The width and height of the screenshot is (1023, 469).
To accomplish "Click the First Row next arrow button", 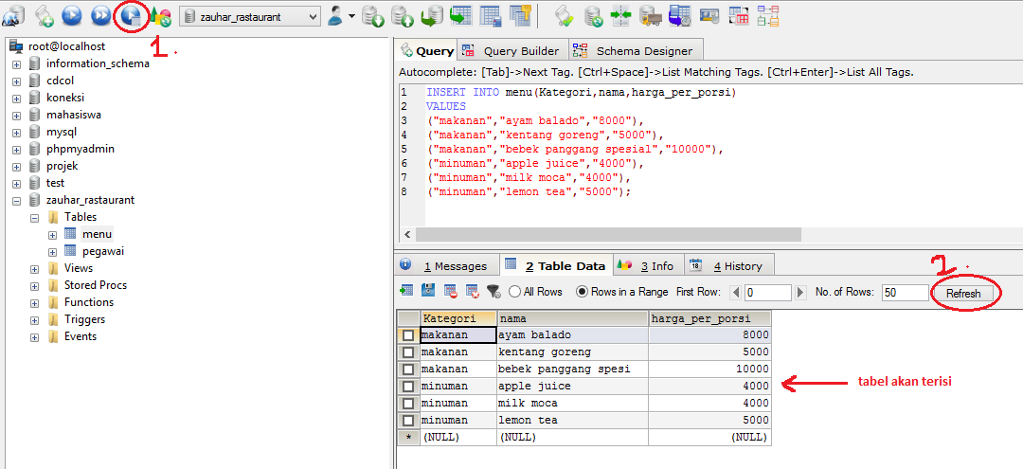I will [x=799, y=292].
